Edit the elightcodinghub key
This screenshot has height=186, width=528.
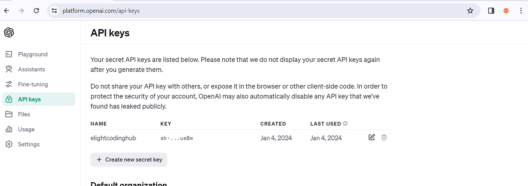coord(371,137)
